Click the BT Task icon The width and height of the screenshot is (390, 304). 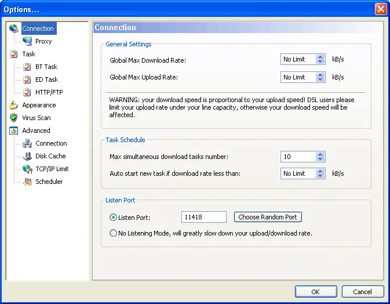(x=27, y=67)
